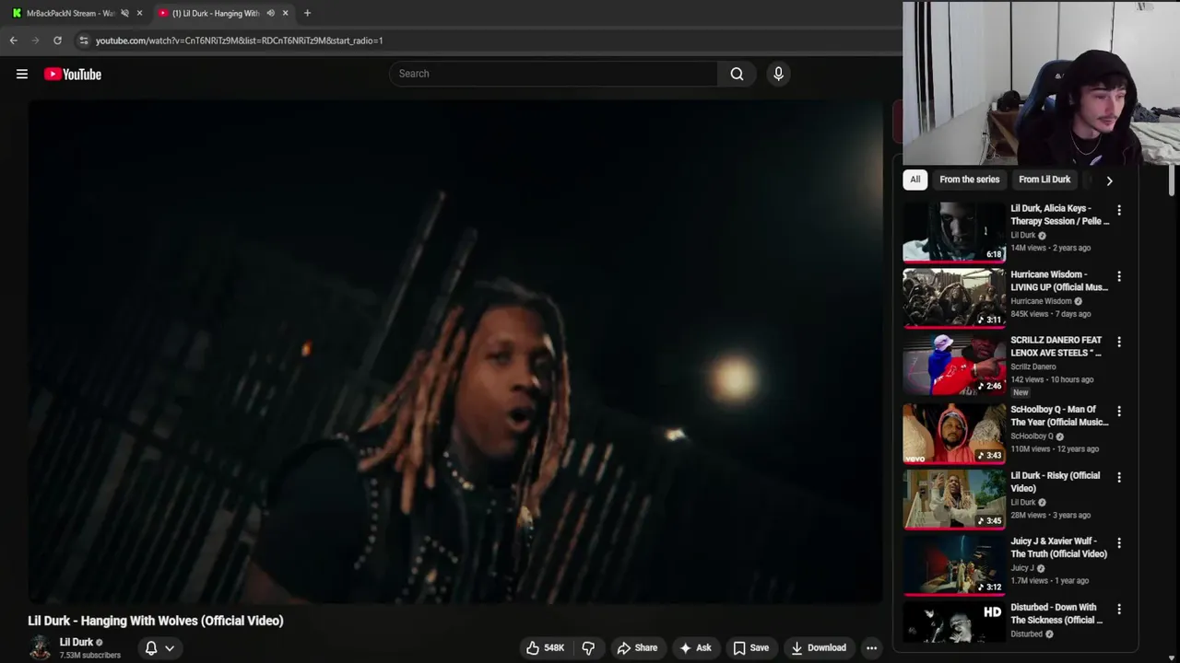Open ScHoolboy Q channel name
Screen dimensions: 1180x663
coord(1032,436)
